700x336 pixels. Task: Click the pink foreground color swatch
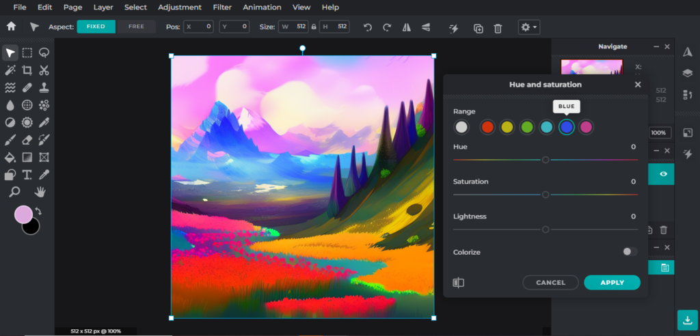(23, 214)
